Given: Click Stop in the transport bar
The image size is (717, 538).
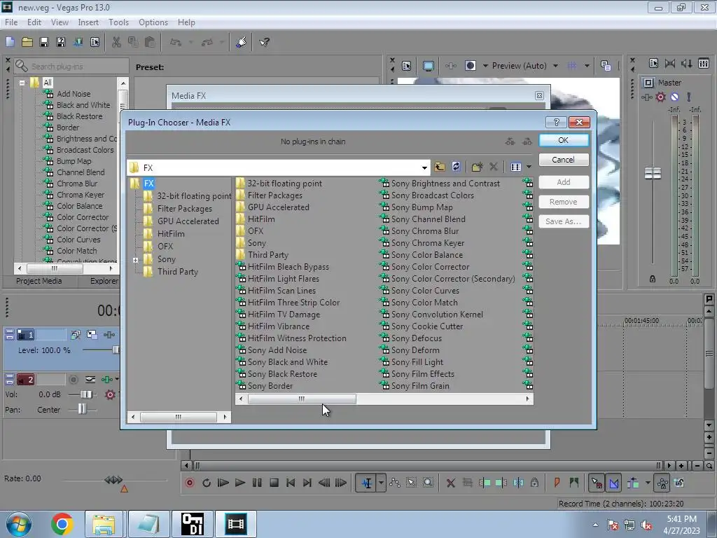Looking at the screenshot, I should coord(274,483).
